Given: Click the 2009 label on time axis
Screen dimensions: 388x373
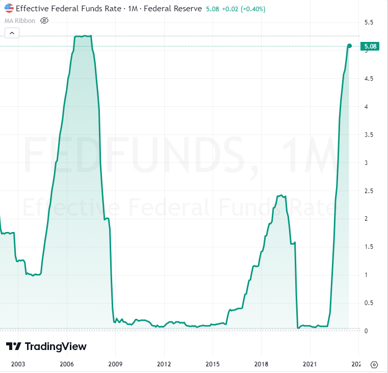Looking at the screenshot, I should tap(115, 364).
